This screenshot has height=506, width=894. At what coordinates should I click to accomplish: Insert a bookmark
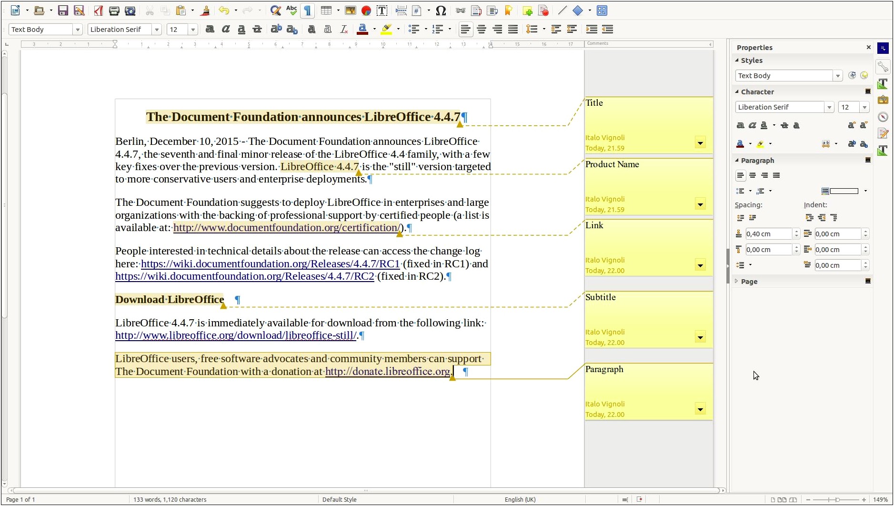coord(508,10)
